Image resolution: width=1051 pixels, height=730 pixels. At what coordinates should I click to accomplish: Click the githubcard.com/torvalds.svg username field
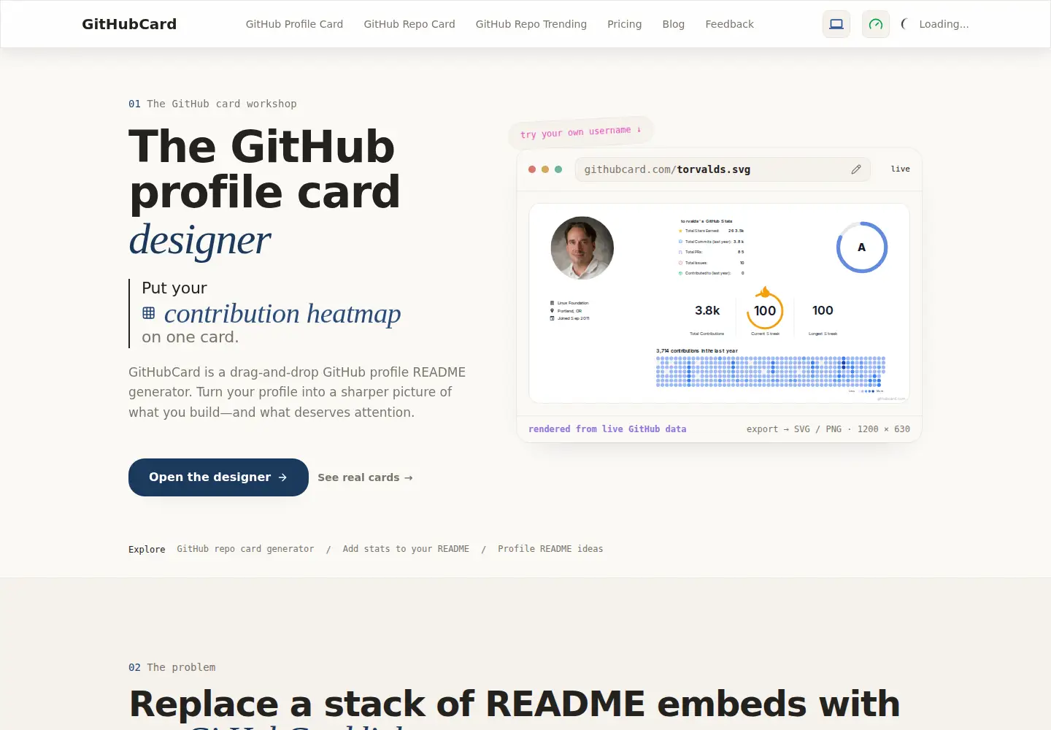tap(723, 169)
